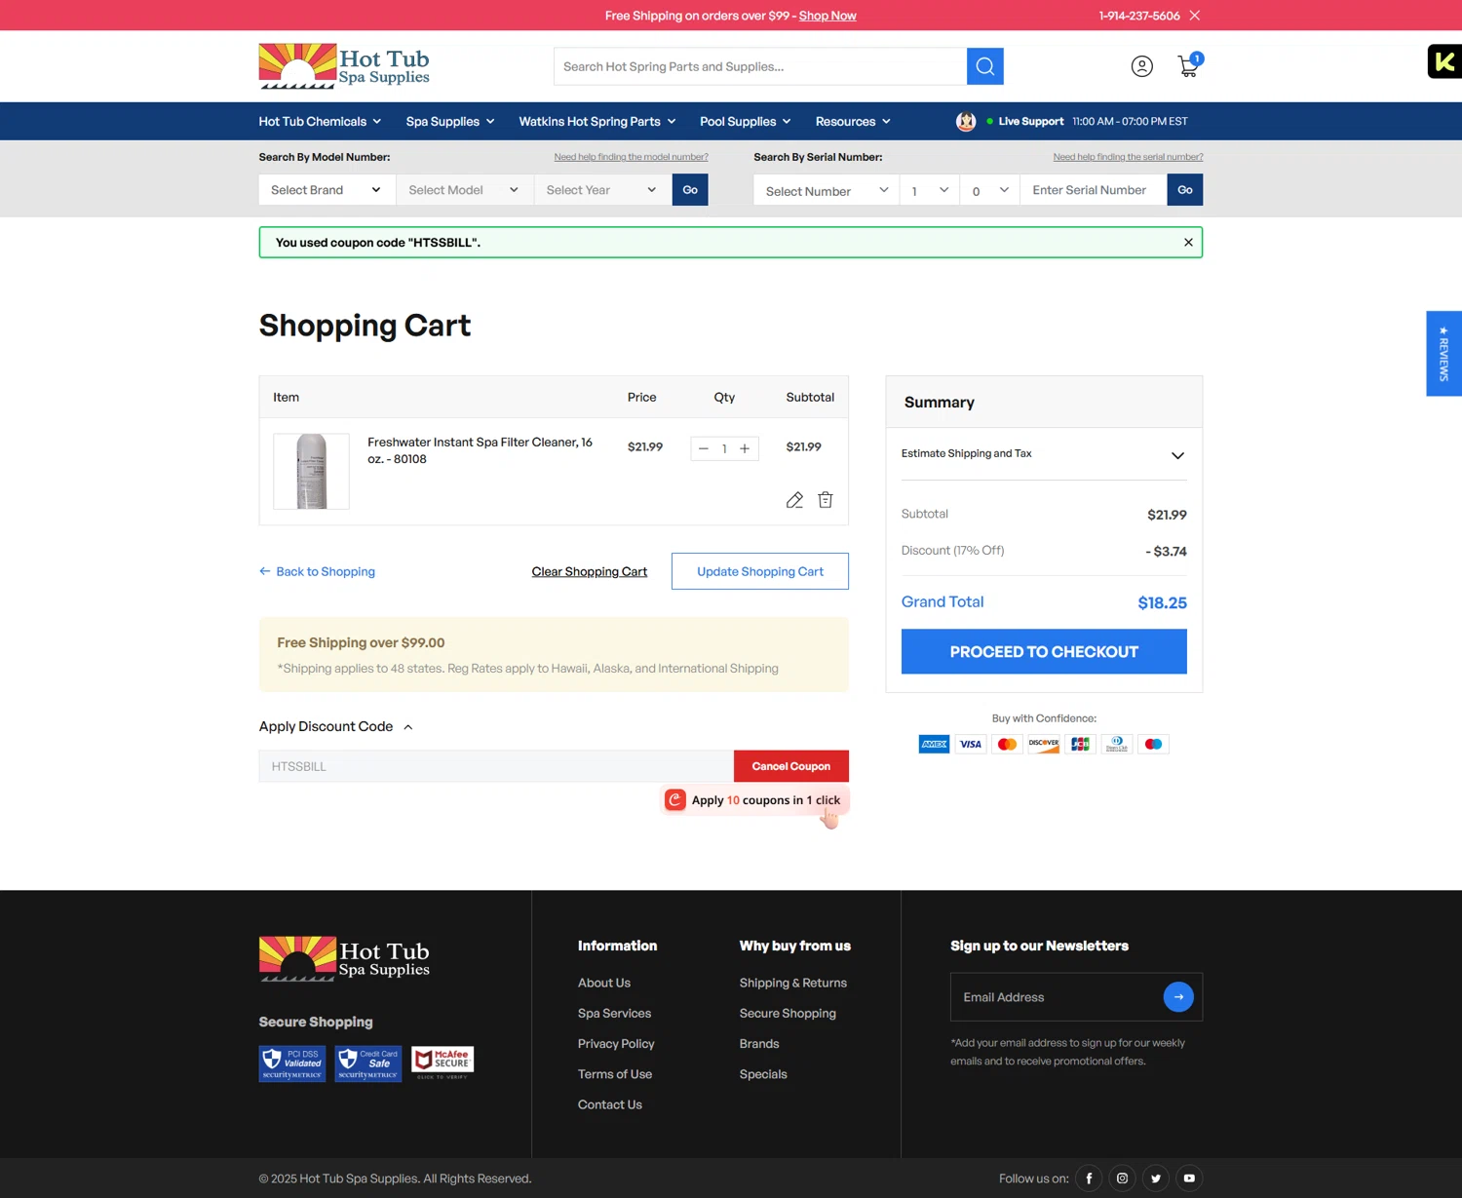Remove the item using the trash icon
Image resolution: width=1462 pixels, height=1198 pixels.
pyautogui.click(x=826, y=500)
